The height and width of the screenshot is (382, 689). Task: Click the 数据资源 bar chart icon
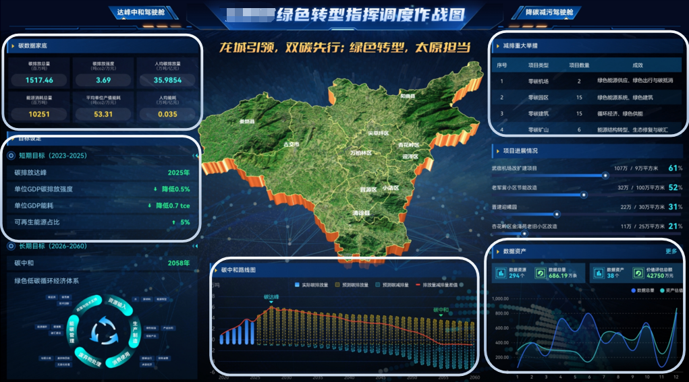click(x=501, y=273)
